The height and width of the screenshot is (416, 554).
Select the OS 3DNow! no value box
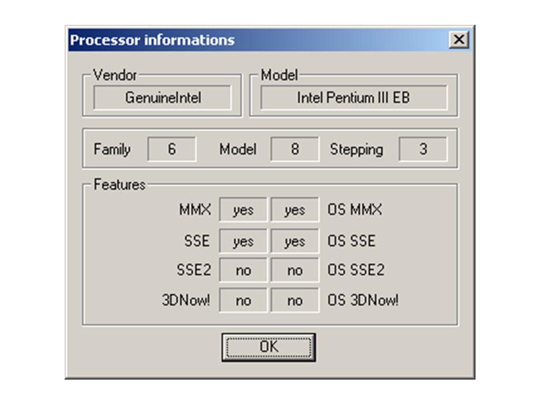[295, 300]
